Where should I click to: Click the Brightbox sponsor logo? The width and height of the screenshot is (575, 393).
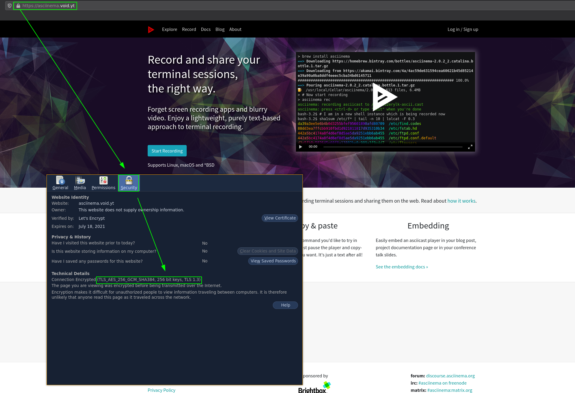(x=315, y=387)
